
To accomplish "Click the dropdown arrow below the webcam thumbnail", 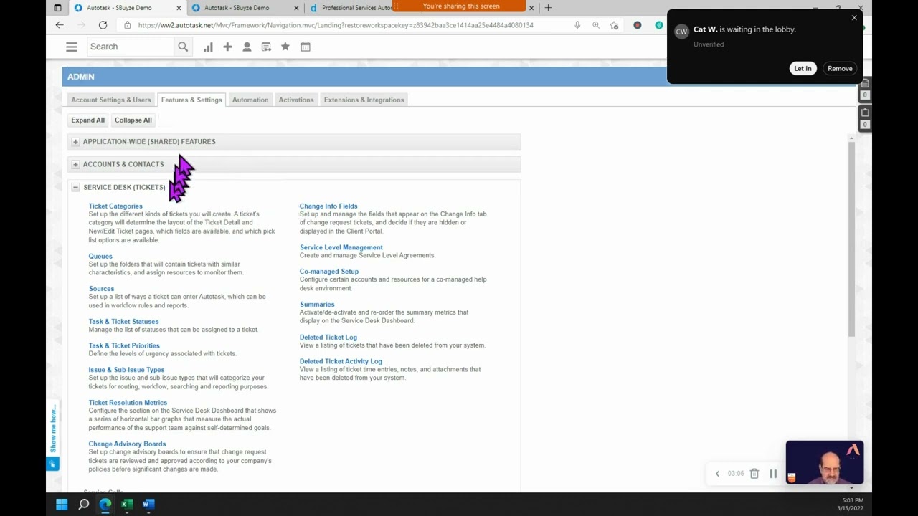I will pyautogui.click(x=851, y=488).
